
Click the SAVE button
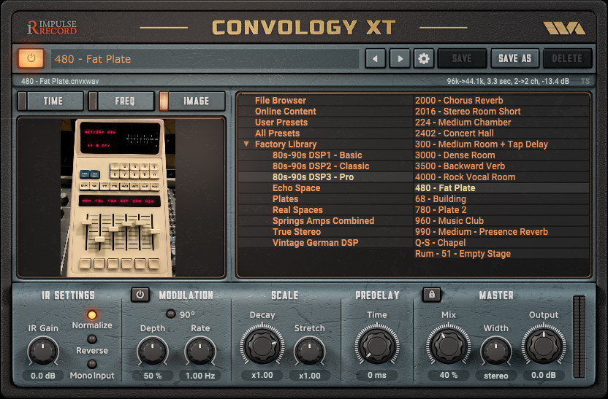pos(462,59)
